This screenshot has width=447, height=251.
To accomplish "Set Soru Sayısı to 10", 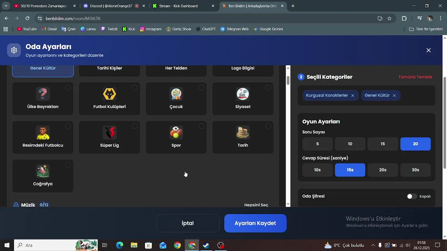I will pyautogui.click(x=350, y=144).
